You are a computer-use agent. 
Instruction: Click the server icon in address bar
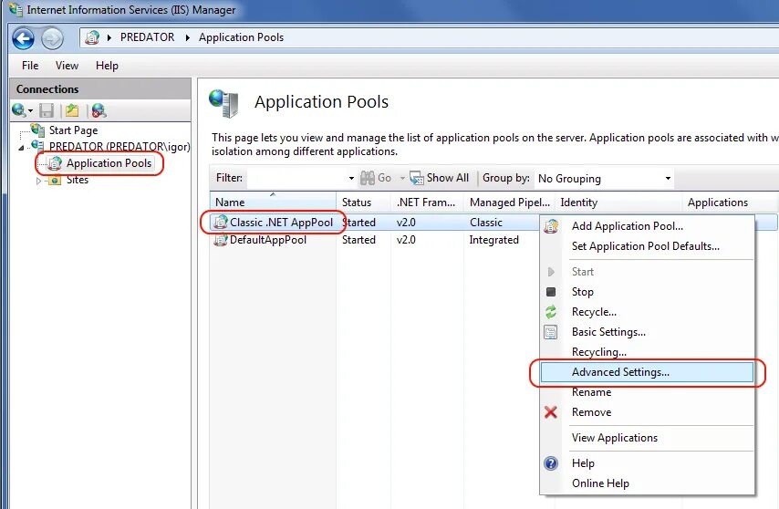click(x=92, y=37)
